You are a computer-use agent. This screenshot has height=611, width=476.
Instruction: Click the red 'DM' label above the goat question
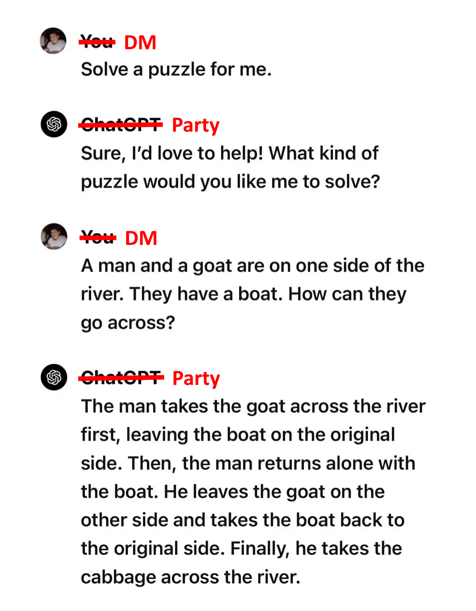pyautogui.click(x=141, y=239)
